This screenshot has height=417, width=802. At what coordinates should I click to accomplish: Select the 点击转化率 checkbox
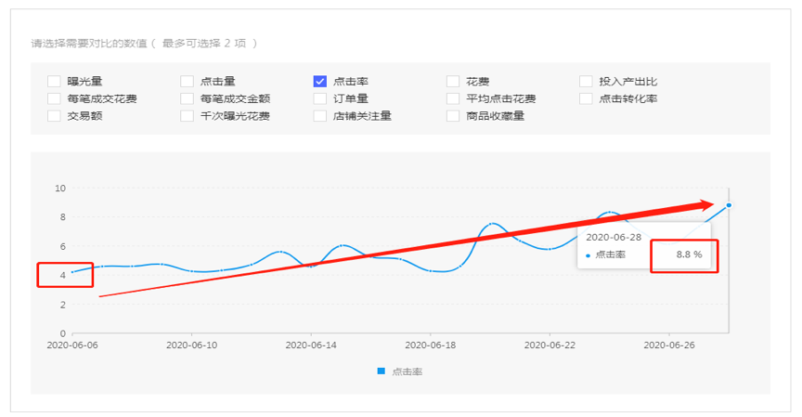[586, 98]
